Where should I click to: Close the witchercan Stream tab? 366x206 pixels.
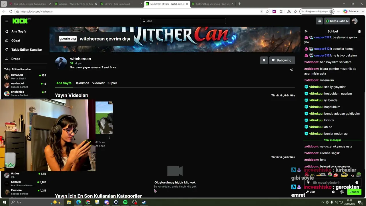click(187, 4)
